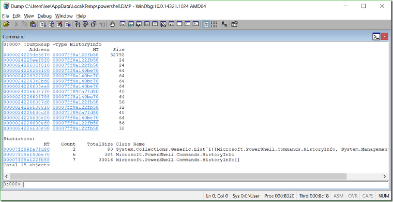Image resolution: width=393 pixels, height=202 pixels.
Task: Click Statistics MT link for Generic.List class
Action: 26,149
